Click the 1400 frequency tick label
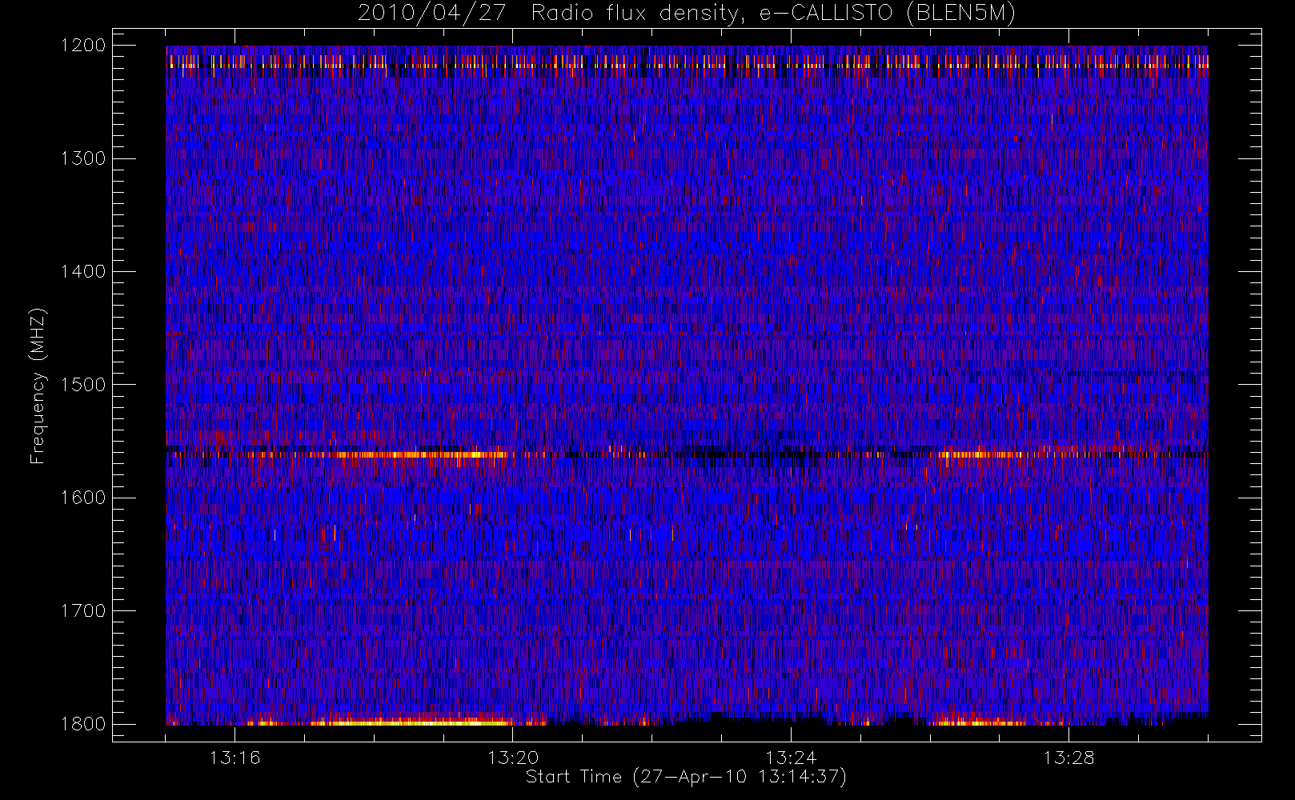 pyautogui.click(x=83, y=272)
